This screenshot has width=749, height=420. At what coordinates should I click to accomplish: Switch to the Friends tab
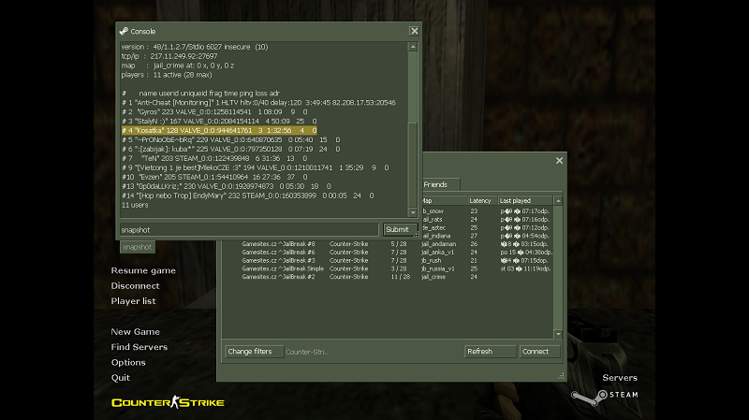[x=440, y=184]
